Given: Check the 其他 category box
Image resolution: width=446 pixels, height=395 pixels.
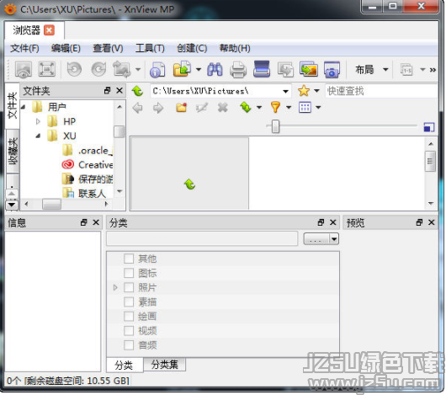Looking at the screenshot, I should click(x=129, y=259).
